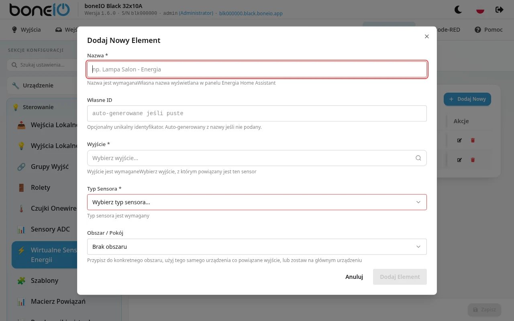514x321 pixels.
Task: Open Czujki Onewire in the sidebar
Action: (45, 208)
